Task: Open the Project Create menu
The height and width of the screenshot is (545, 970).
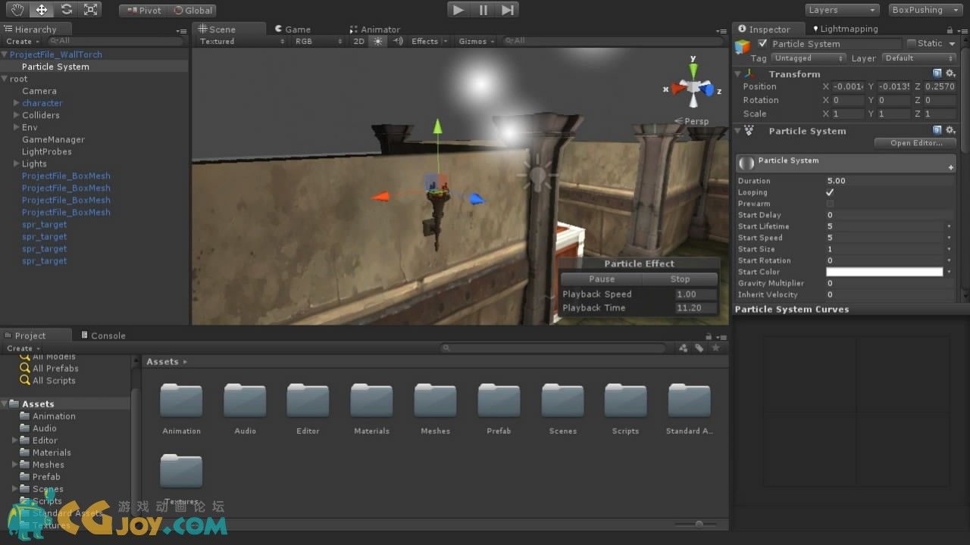Action: pyautogui.click(x=22, y=348)
